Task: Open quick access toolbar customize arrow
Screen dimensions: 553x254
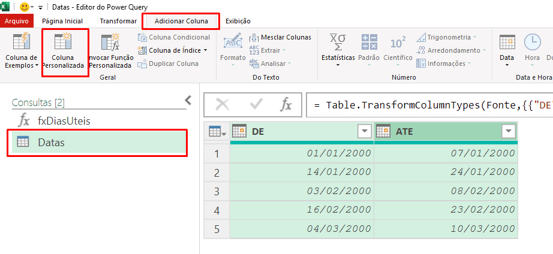Action: click(x=41, y=7)
